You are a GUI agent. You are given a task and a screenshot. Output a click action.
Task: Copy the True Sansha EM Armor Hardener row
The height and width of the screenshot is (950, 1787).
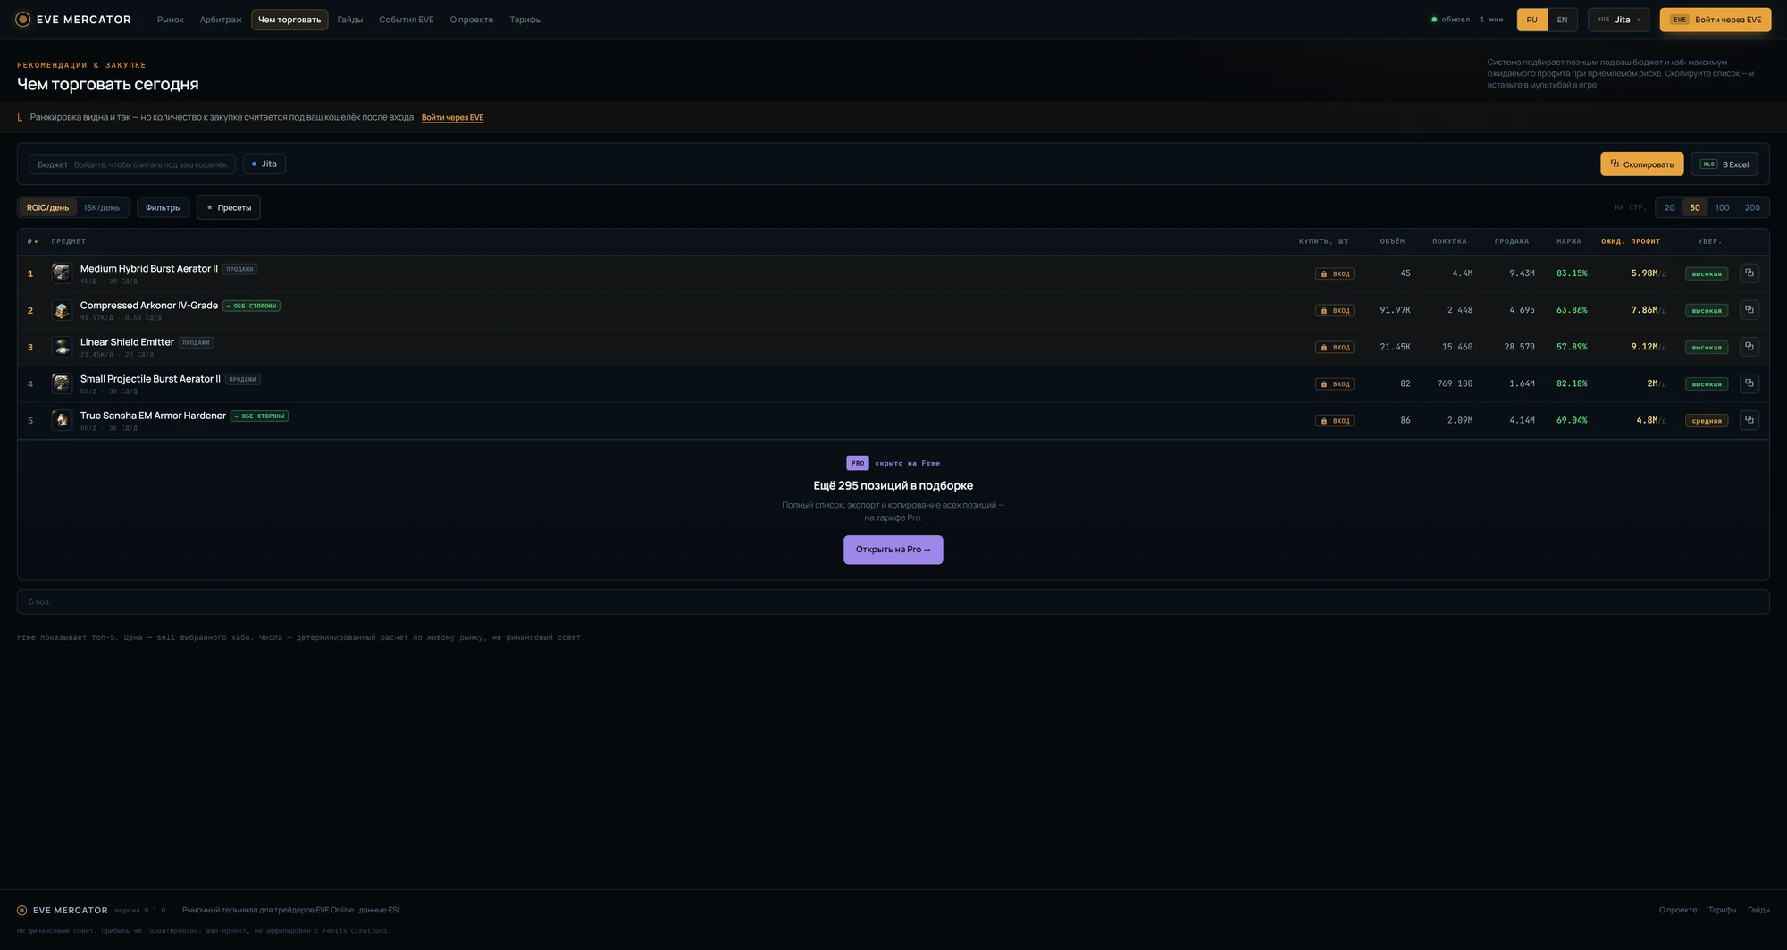coord(1749,420)
